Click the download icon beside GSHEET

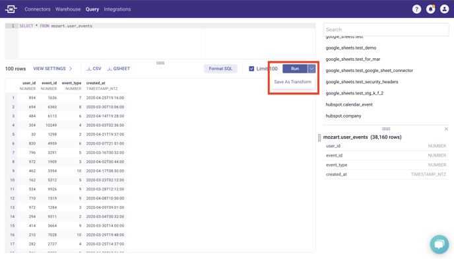[x=110, y=69]
